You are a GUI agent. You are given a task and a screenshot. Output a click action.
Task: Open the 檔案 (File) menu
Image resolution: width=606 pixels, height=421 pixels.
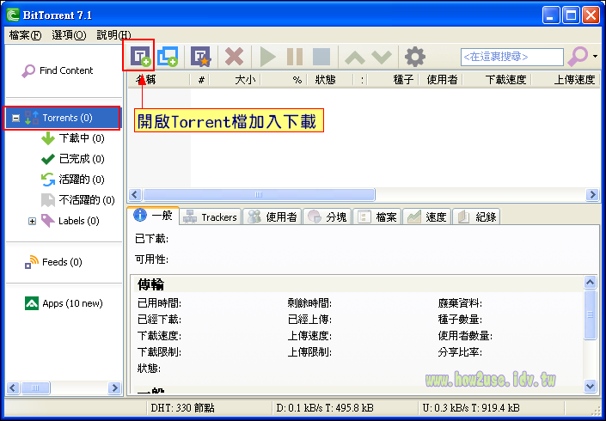tap(25, 35)
